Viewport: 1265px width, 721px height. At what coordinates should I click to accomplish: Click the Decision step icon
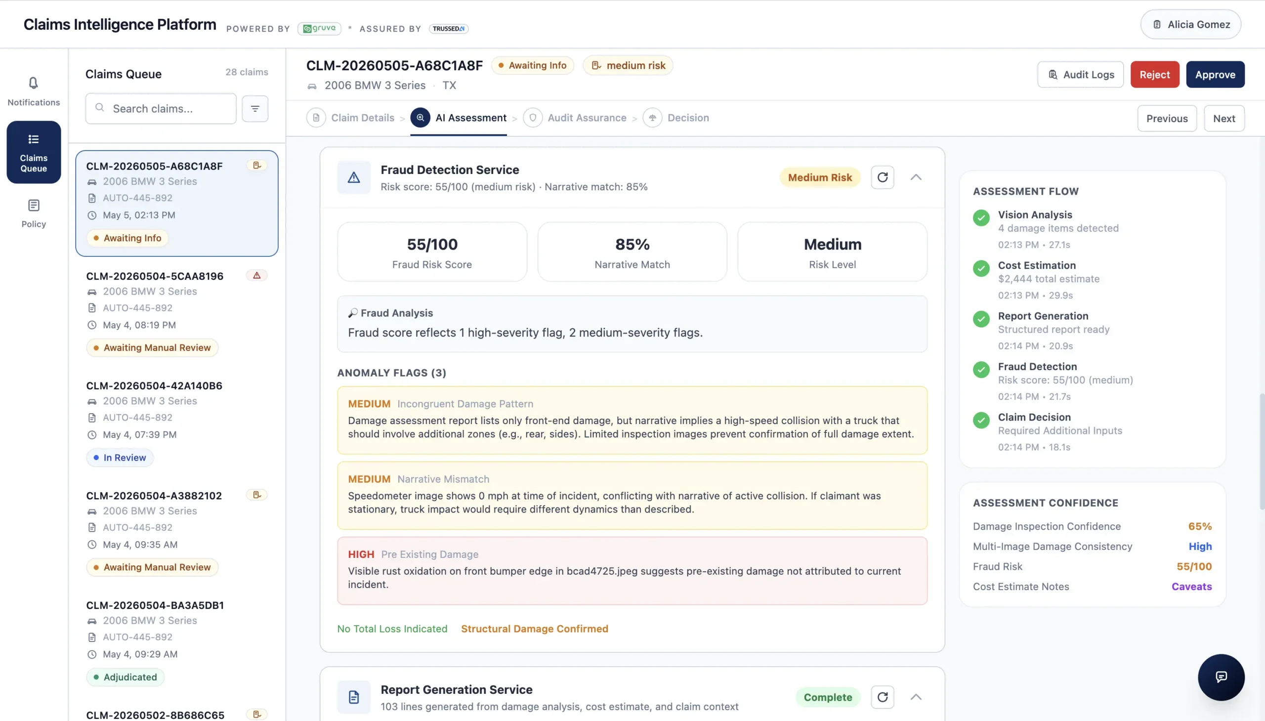(x=653, y=118)
